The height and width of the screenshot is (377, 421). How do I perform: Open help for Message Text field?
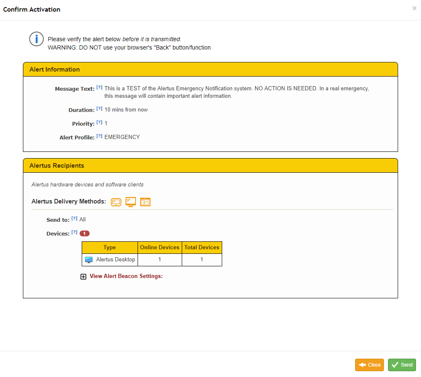point(99,87)
